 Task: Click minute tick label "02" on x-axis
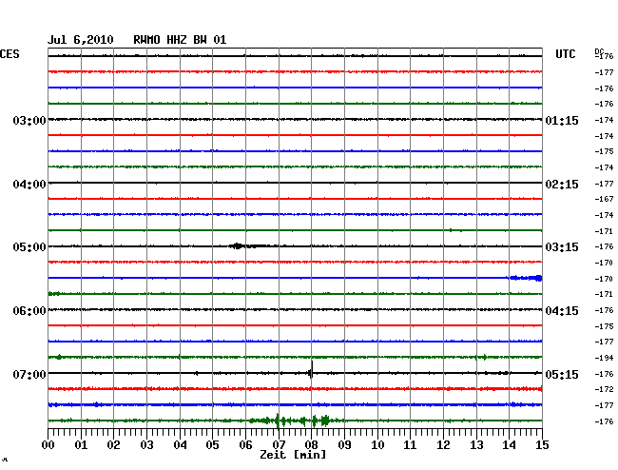[x=113, y=445]
